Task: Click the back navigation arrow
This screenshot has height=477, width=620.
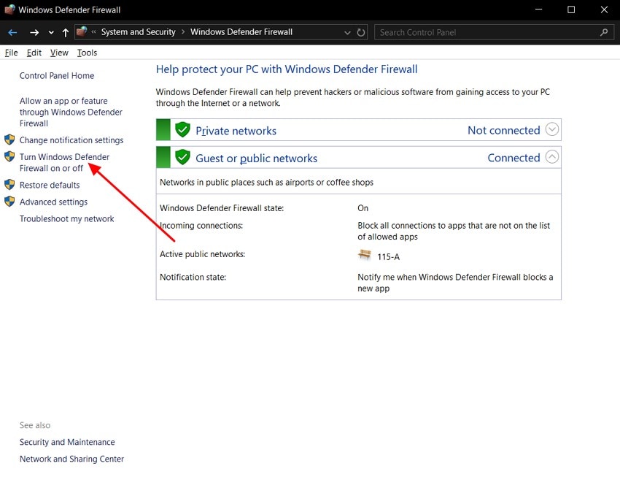Action: [12, 32]
